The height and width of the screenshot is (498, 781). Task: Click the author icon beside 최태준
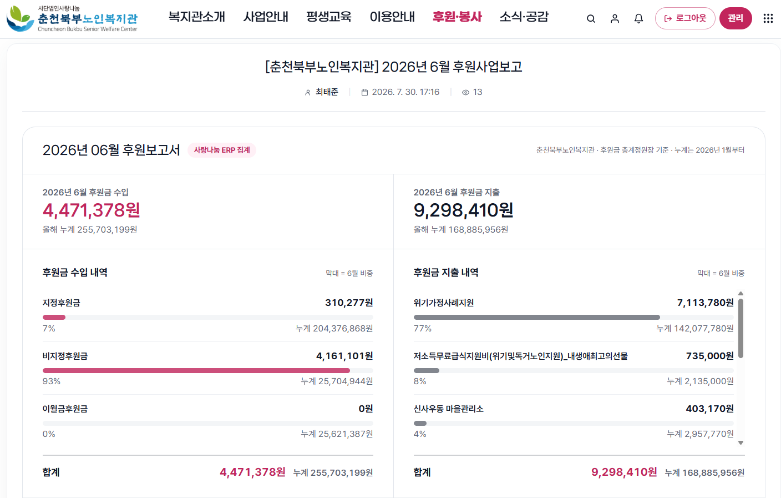click(x=308, y=93)
